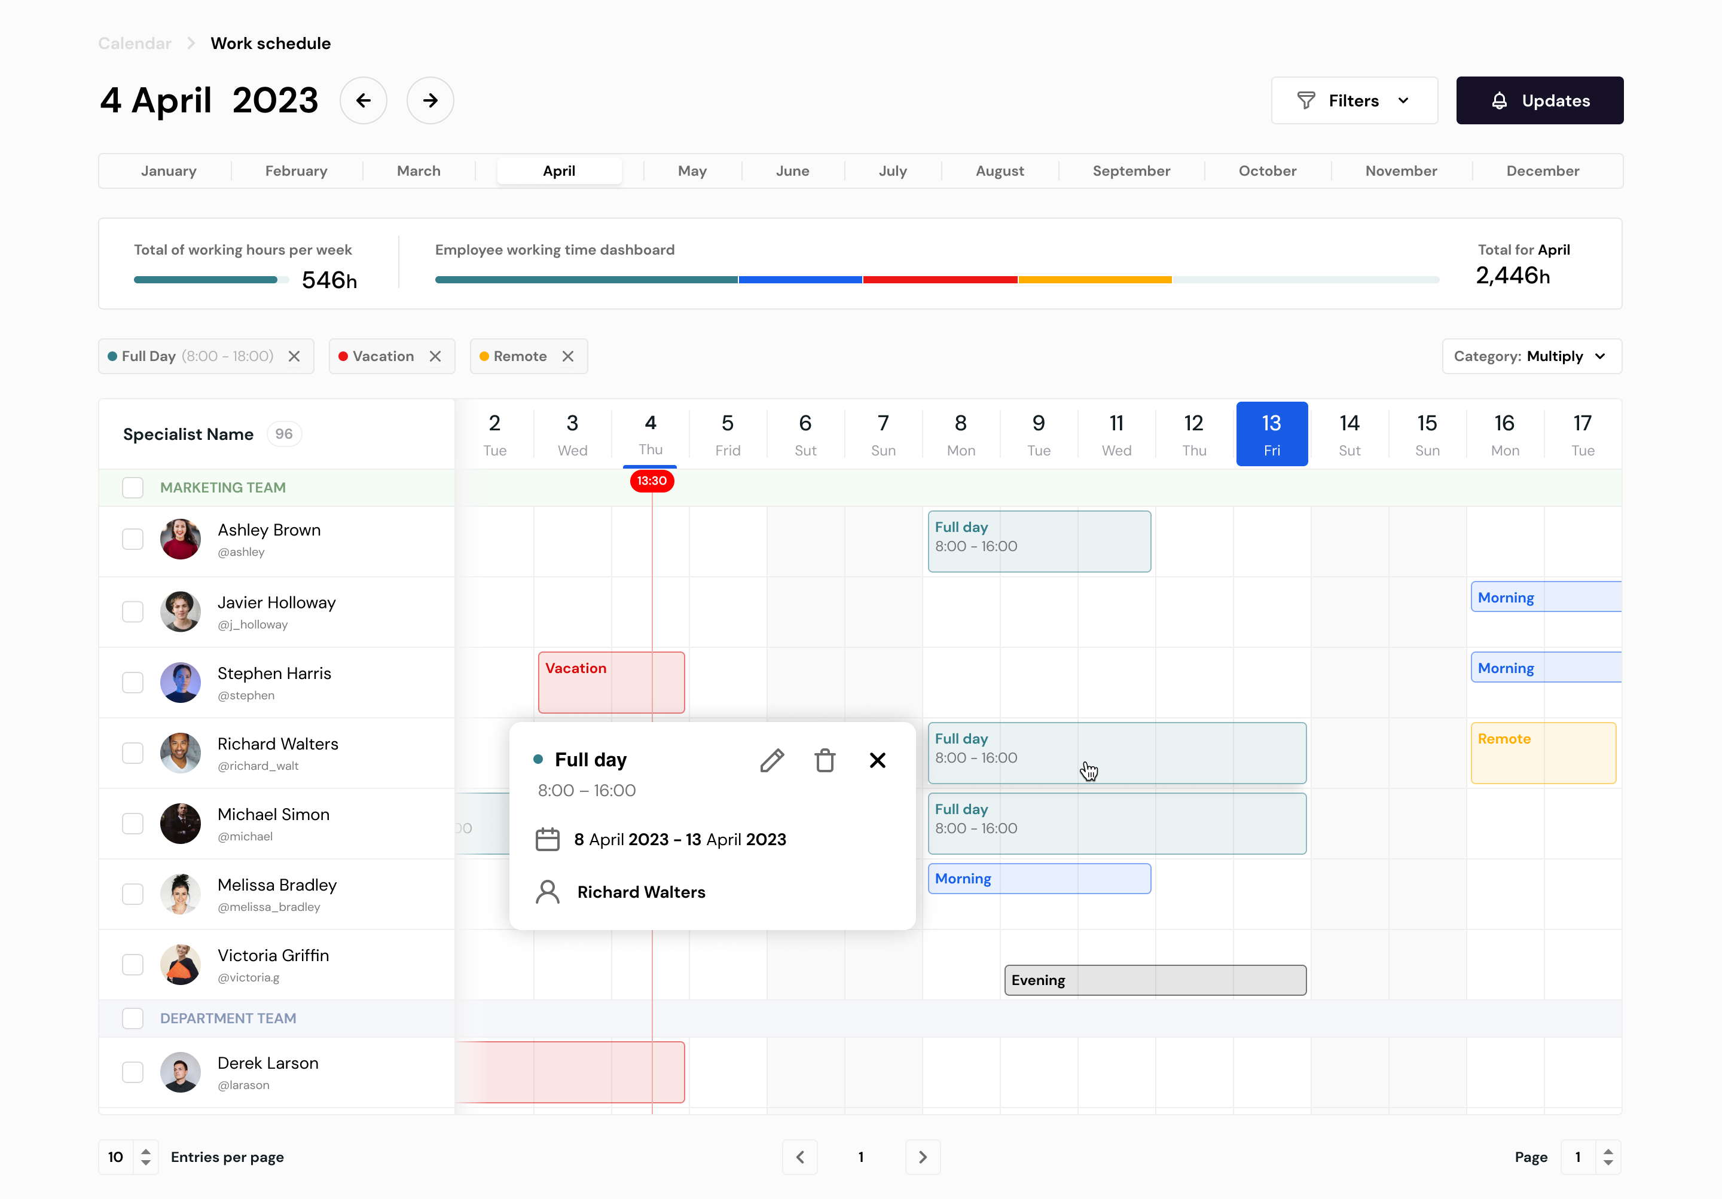Image resolution: width=1722 pixels, height=1199 pixels.
Task: Click Ashley Brown's avatar
Action: pyautogui.click(x=180, y=539)
